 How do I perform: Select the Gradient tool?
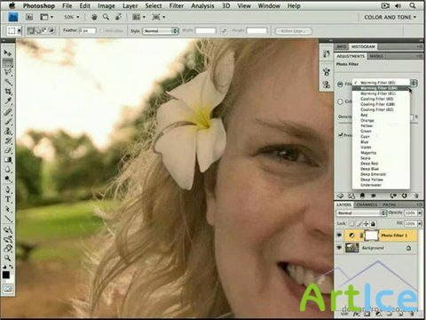pyautogui.click(x=7, y=160)
